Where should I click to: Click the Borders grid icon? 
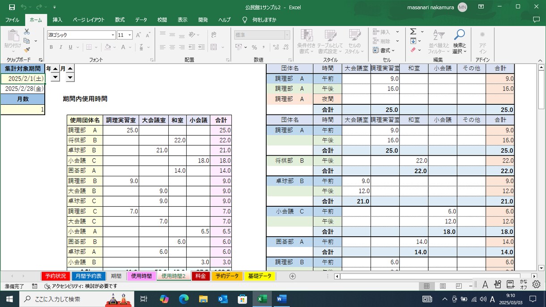click(x=89, y=47)
